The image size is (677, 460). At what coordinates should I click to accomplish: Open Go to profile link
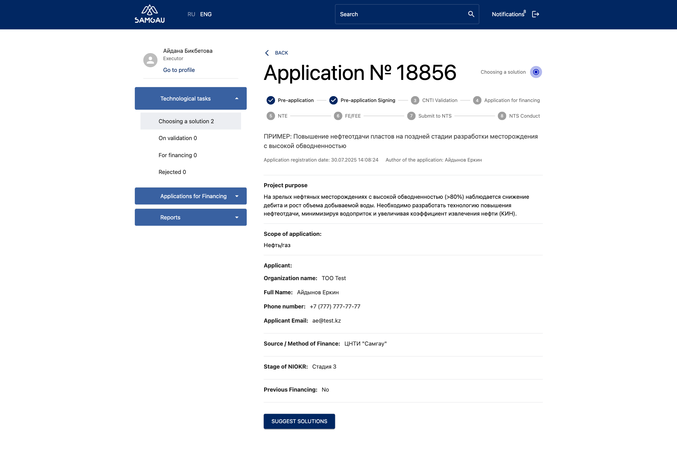[179, 70]
